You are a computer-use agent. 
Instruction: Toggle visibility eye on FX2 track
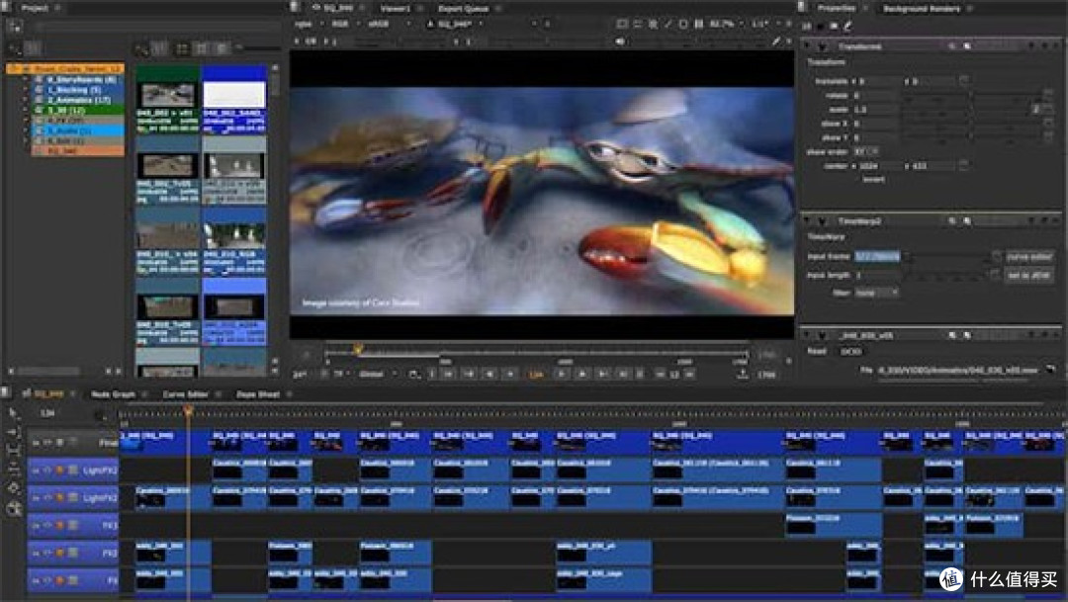pyautogui.click(x=47, y=553)
